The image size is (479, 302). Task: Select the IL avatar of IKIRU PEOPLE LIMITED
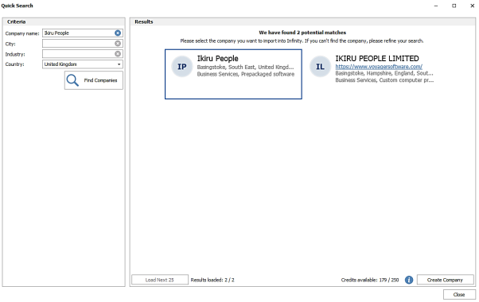320,67
